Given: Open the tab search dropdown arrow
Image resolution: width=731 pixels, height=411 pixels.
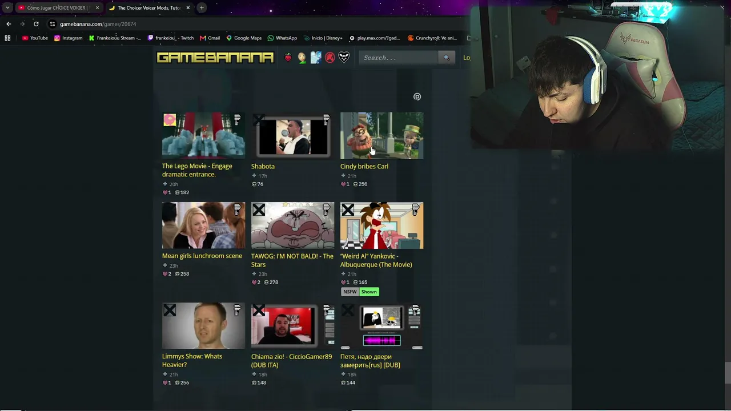Looking at the screenshot, I should tap(7, 8).
